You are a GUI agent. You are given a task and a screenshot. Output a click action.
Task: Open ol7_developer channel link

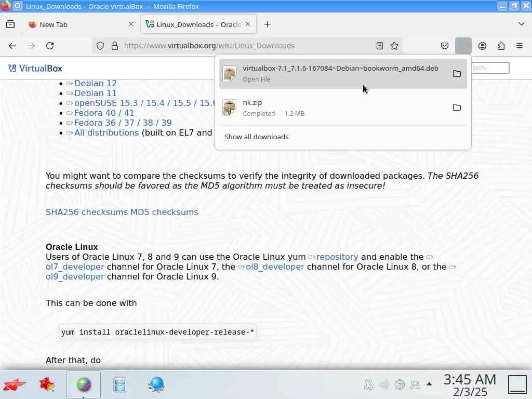75,267
